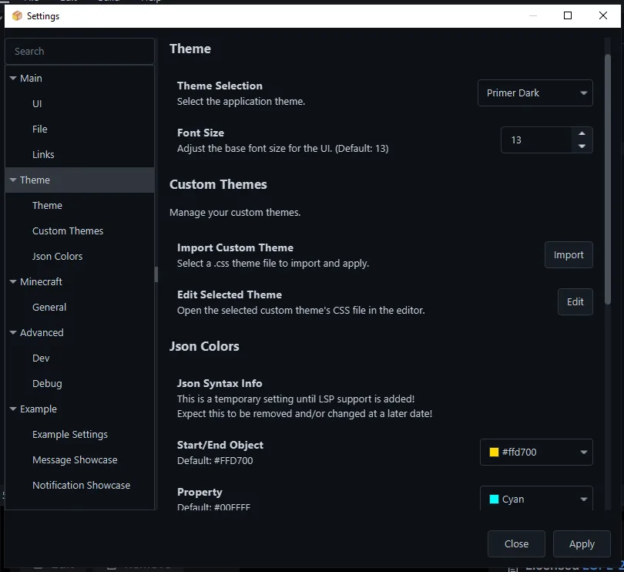
Task: Collapse the Minecraft tree section
Action: click(x=13, y=282)
